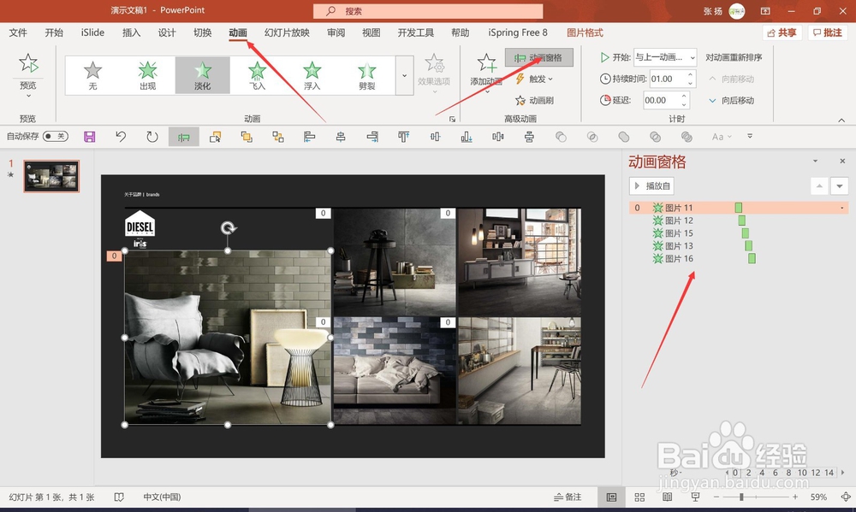Click 向后移动 to reorder animation
Viewport: 856px width, 512px height.
coord(732,100)
